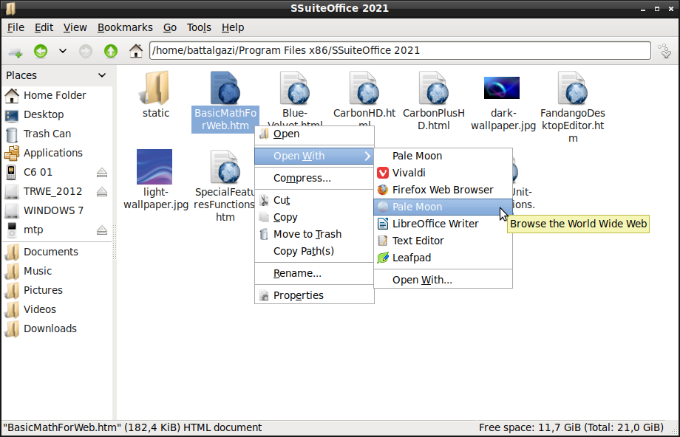Open the Go menu
This screenshot has width=680, height=437.
pyautogui.click(x=170, y=28)
